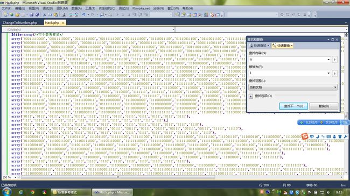Click the Copy toolbar icon
The width and height of the screenshot is (350, 196).
[50, 14]
